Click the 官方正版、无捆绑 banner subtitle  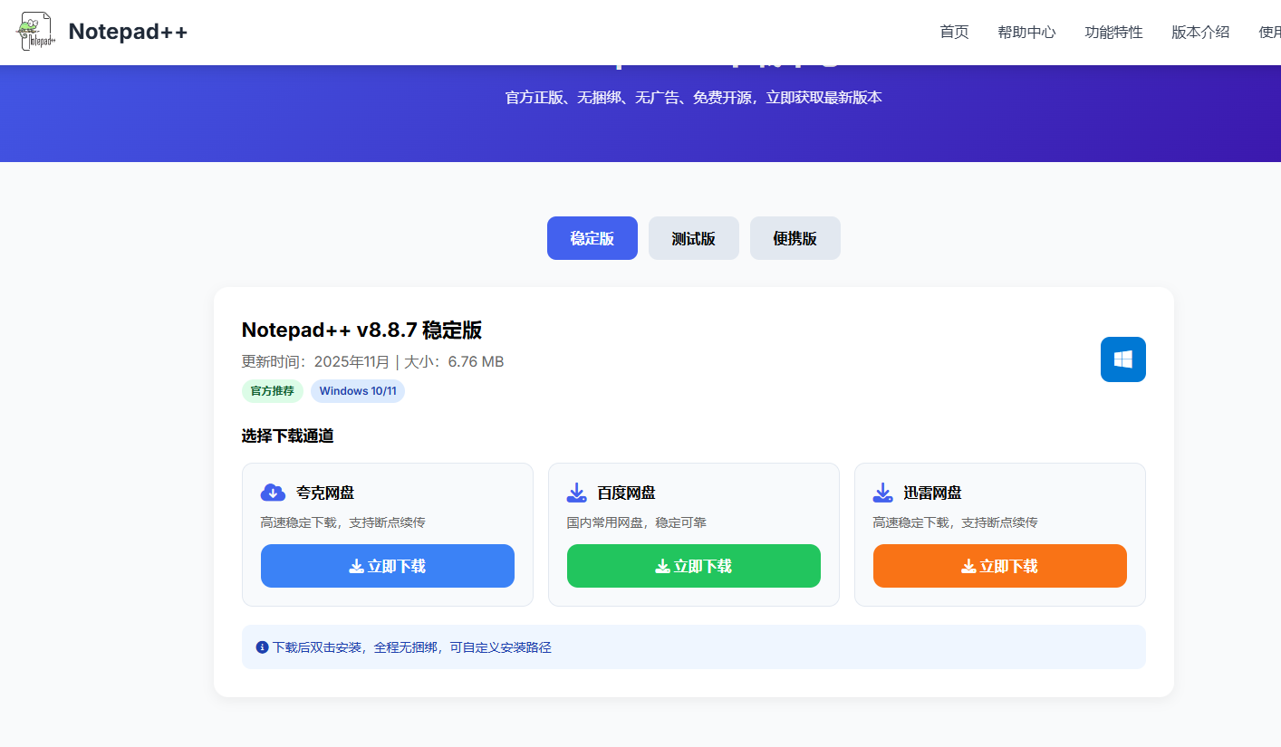[x=693, y=97]
